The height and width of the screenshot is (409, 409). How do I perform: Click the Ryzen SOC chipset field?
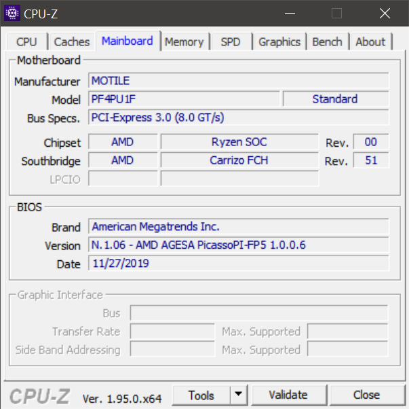point(239,142)
